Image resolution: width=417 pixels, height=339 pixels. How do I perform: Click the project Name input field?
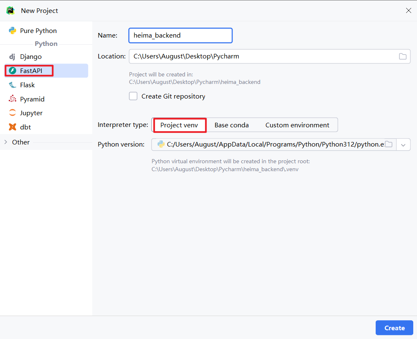point(180,35)
